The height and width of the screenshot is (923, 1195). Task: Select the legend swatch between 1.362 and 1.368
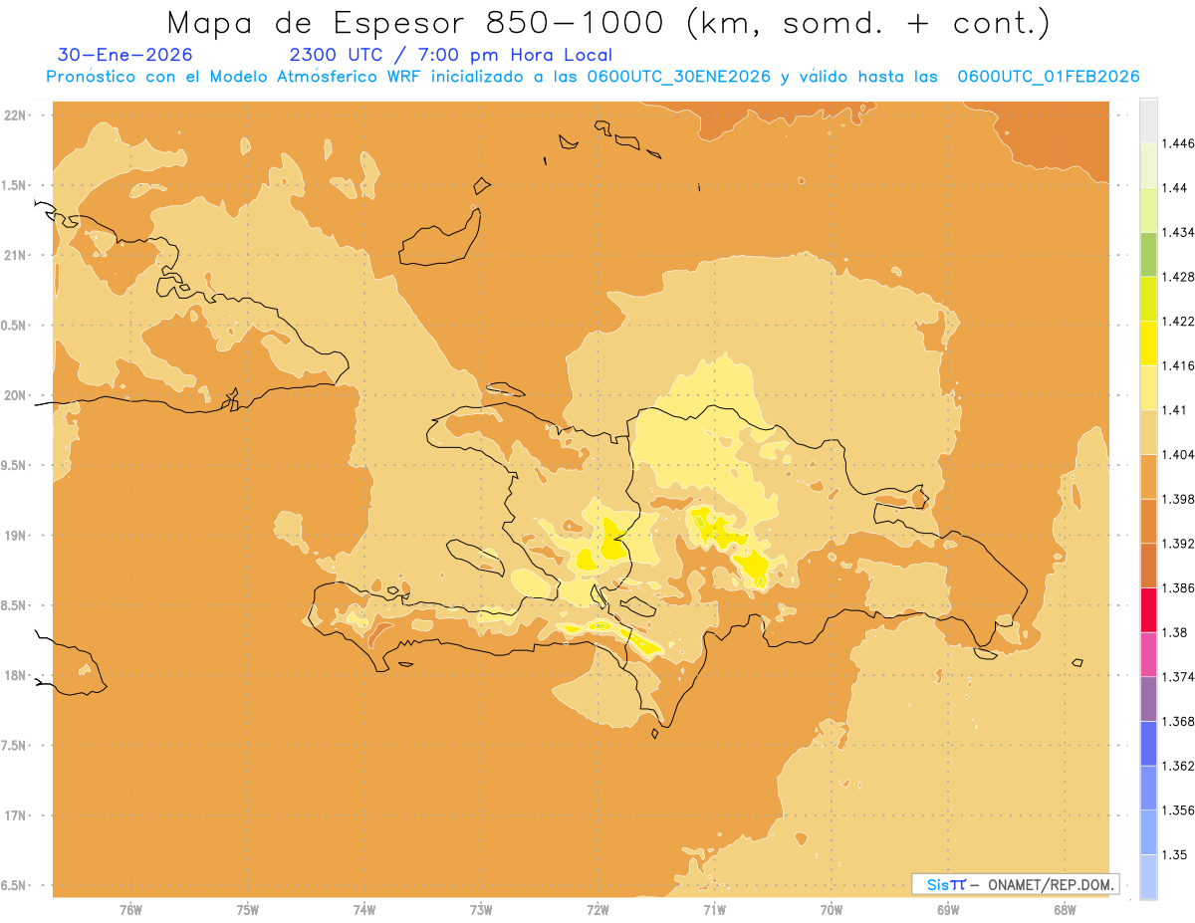pos(1148,743)
